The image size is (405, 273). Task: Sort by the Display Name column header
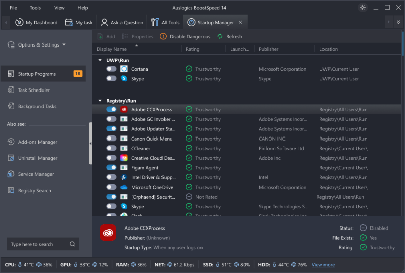click(x=111, y=49)
